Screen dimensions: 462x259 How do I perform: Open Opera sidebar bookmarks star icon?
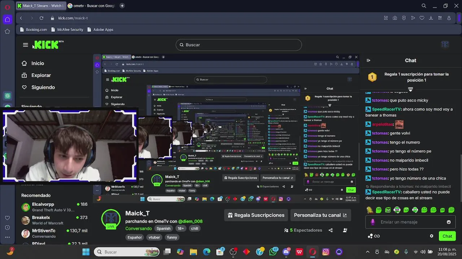pyautogui.click(x=7, y=32)
